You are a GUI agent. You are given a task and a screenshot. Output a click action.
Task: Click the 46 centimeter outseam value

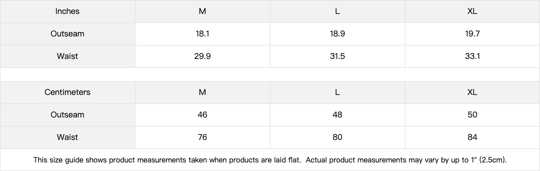202,115
